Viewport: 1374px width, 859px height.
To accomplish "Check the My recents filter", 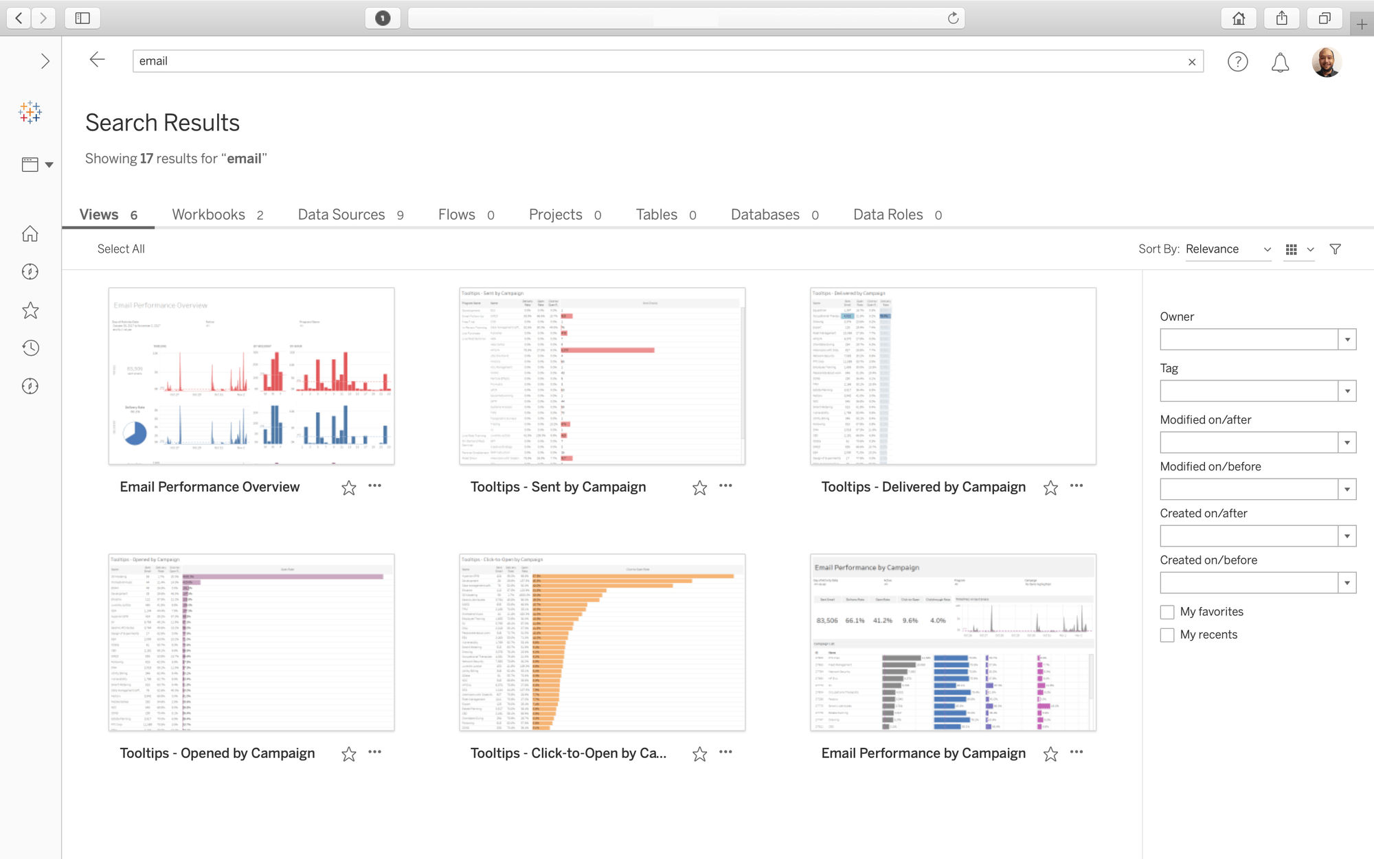I will click(1167, 635).
